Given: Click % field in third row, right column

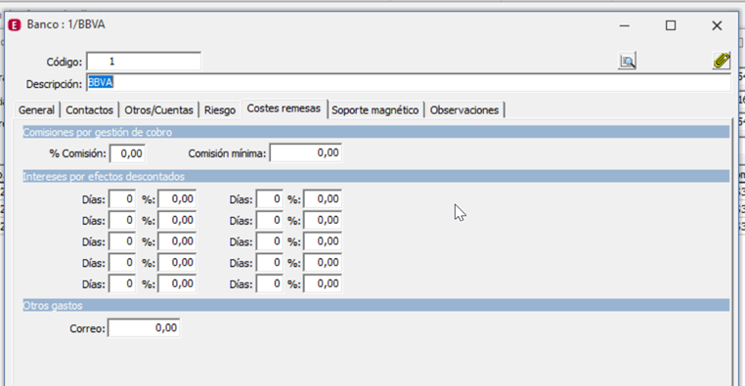Looking at the screenshot, I should tap(323, 241).
